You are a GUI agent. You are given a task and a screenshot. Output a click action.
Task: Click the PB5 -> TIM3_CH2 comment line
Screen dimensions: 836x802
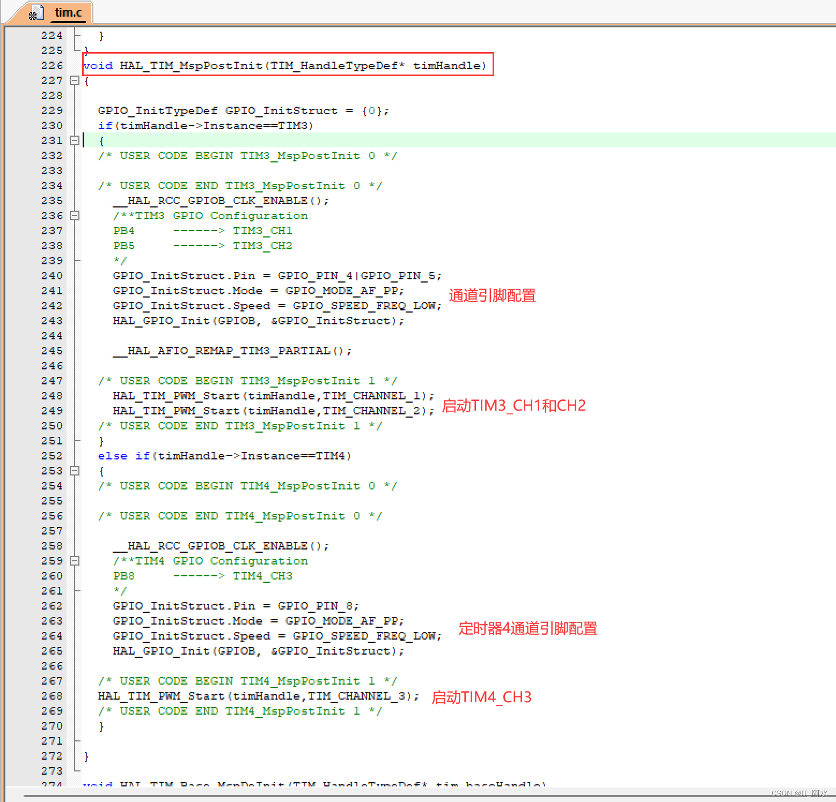202,246
